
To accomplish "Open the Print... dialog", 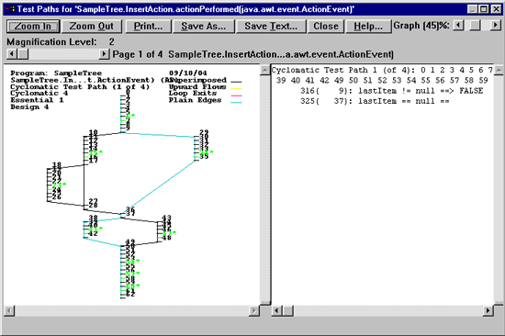I will [148, 26].
